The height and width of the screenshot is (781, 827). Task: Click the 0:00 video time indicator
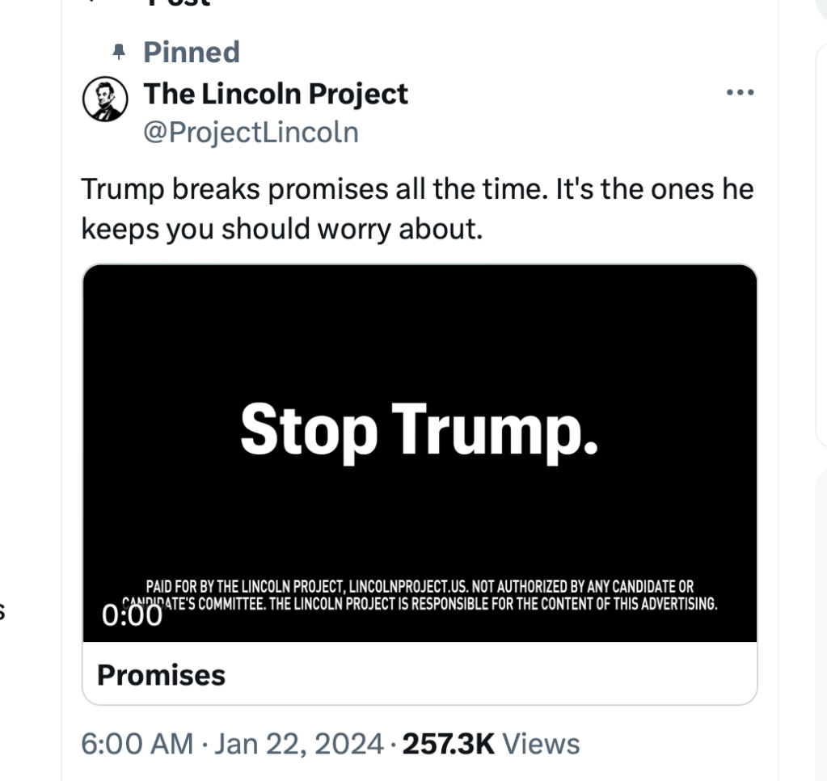pyautogui.click(x=133, y=616)
